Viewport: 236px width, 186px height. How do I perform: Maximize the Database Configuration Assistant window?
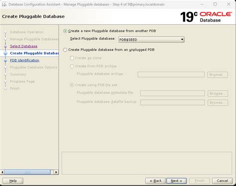point(215,4)
